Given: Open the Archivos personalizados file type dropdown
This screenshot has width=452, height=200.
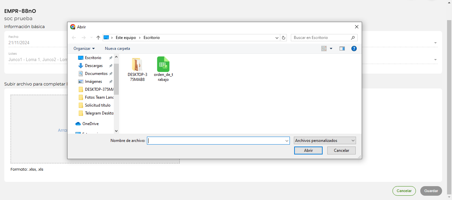Looking at the screenshot, I should (325, 141).
